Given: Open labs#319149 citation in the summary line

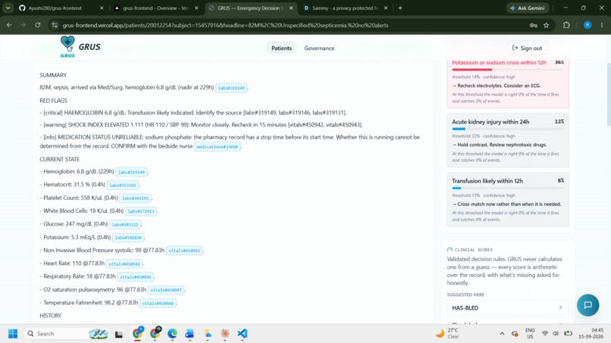Looking at the screenshot, I should pyautogui.click(x=231, y=88).
